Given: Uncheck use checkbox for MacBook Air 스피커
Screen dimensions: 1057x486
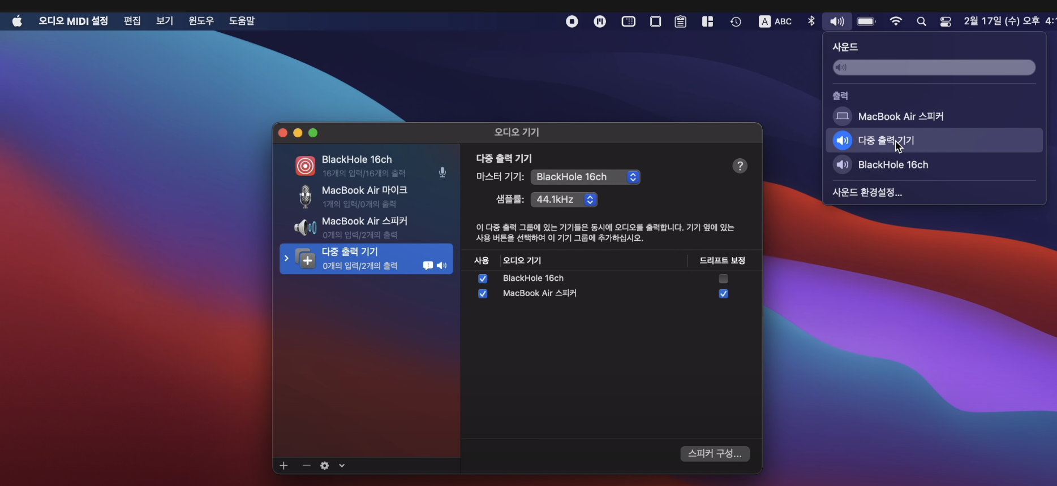Looking at the screenshot, I should tap(483, 294).
